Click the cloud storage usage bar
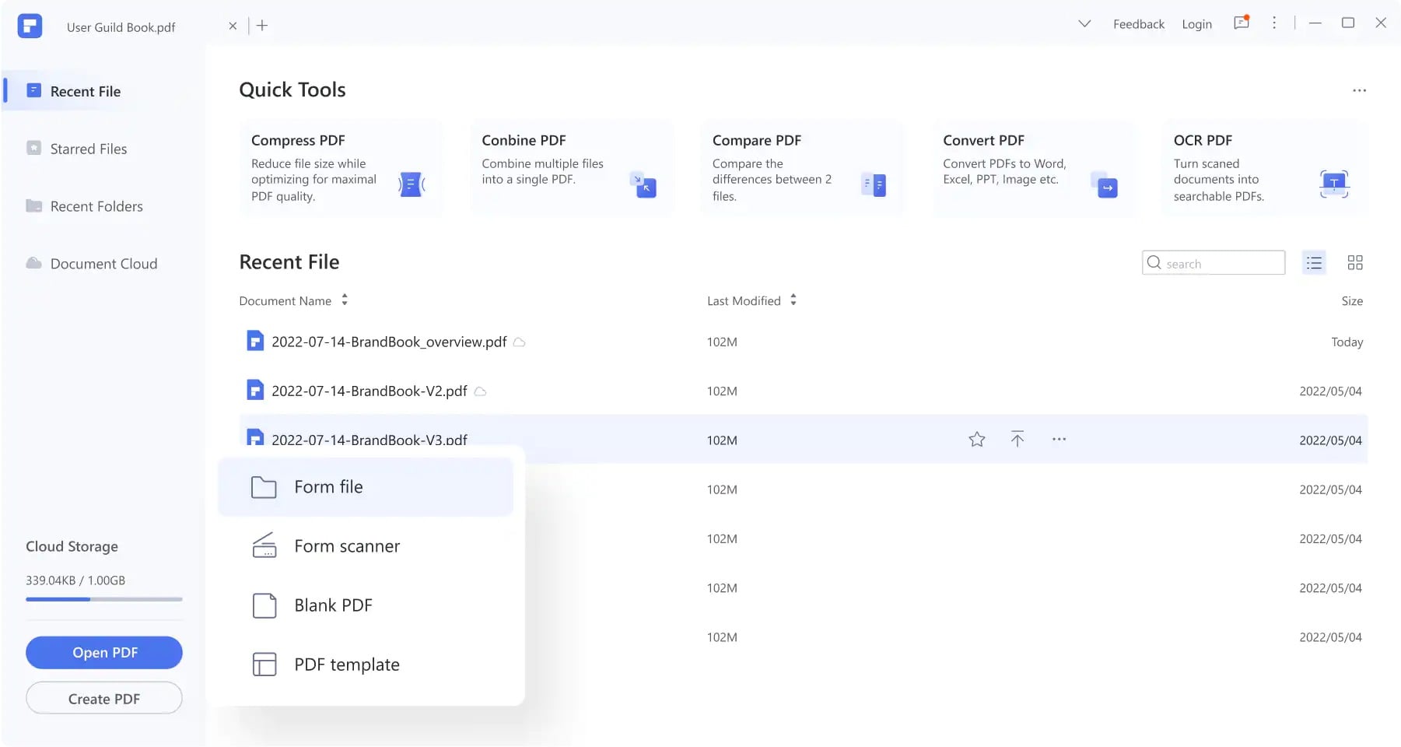This screenshot has height=747, width=1401. point(104,599)
